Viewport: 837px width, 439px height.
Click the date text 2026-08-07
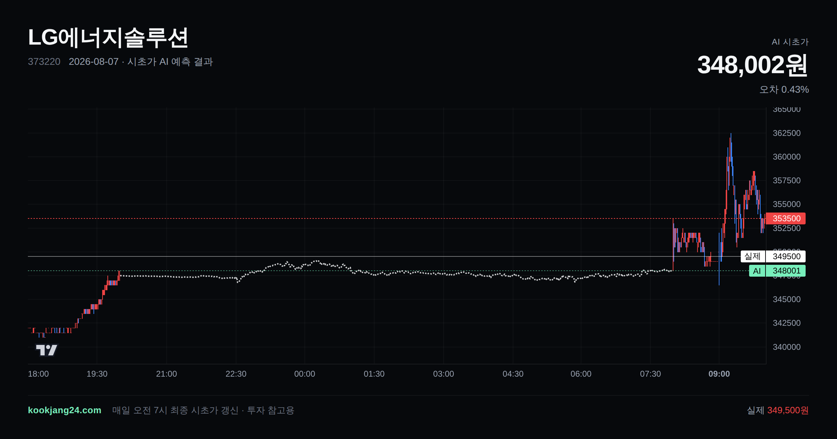coord(93,62)
